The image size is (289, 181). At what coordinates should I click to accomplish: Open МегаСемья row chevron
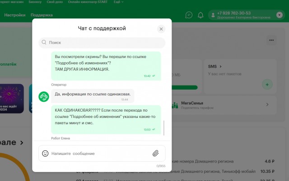coord(267,104)
